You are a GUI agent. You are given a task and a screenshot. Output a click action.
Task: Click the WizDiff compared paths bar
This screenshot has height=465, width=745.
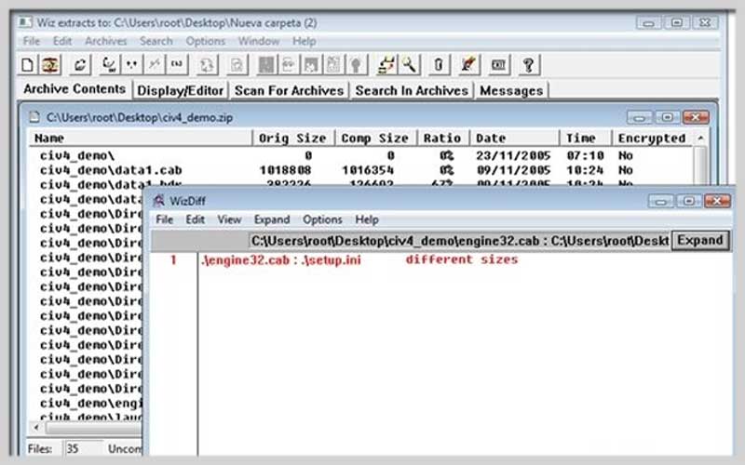tap(459, 241)
